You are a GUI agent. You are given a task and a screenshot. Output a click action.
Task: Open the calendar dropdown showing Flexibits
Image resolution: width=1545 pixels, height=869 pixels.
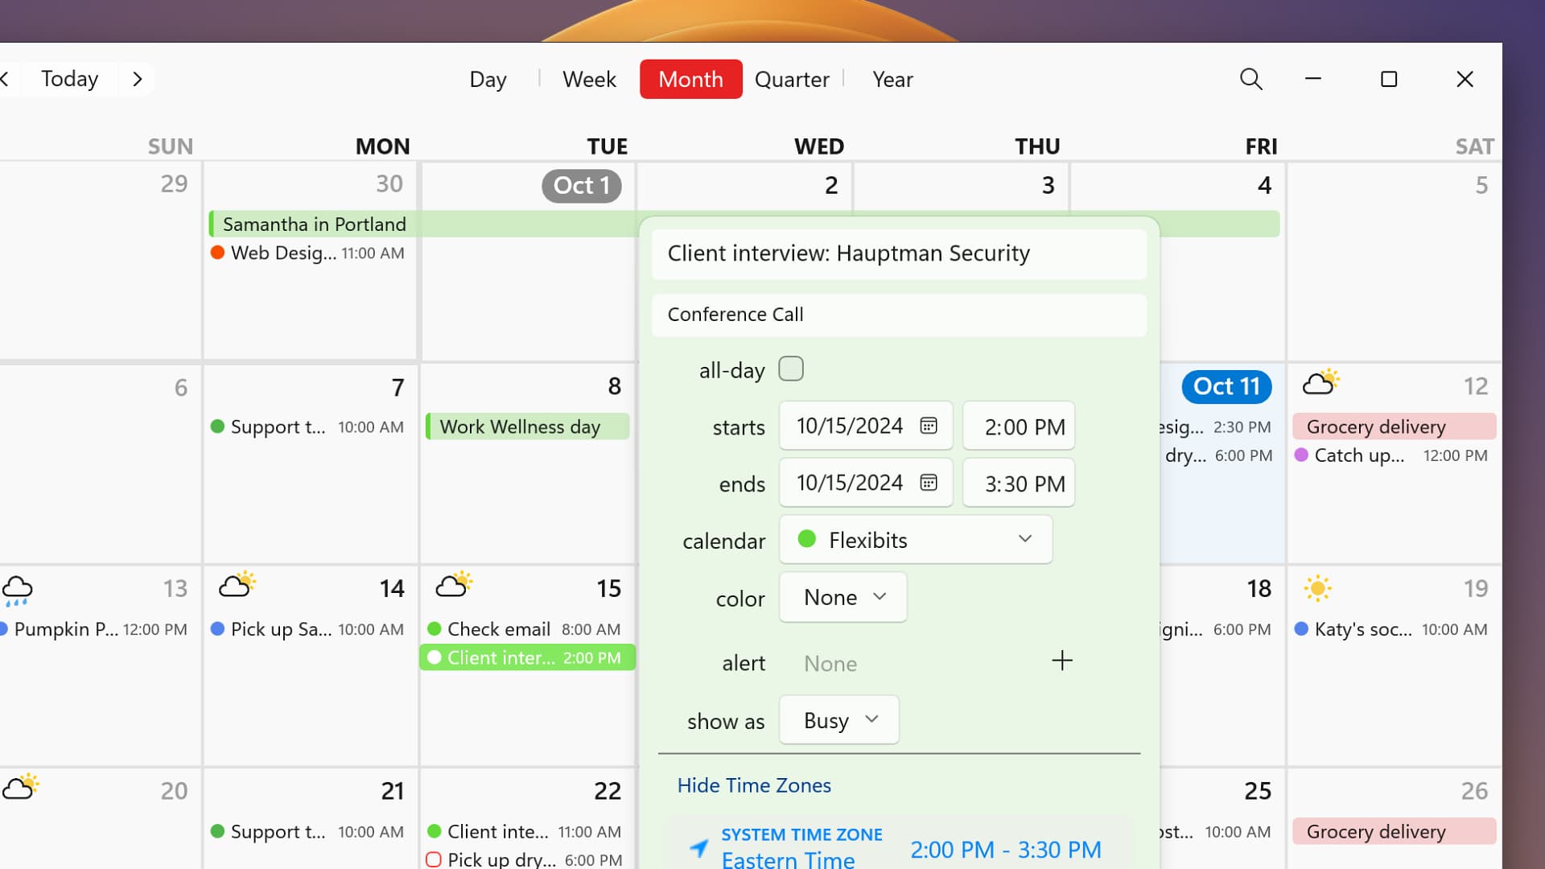tap(915, 539)
